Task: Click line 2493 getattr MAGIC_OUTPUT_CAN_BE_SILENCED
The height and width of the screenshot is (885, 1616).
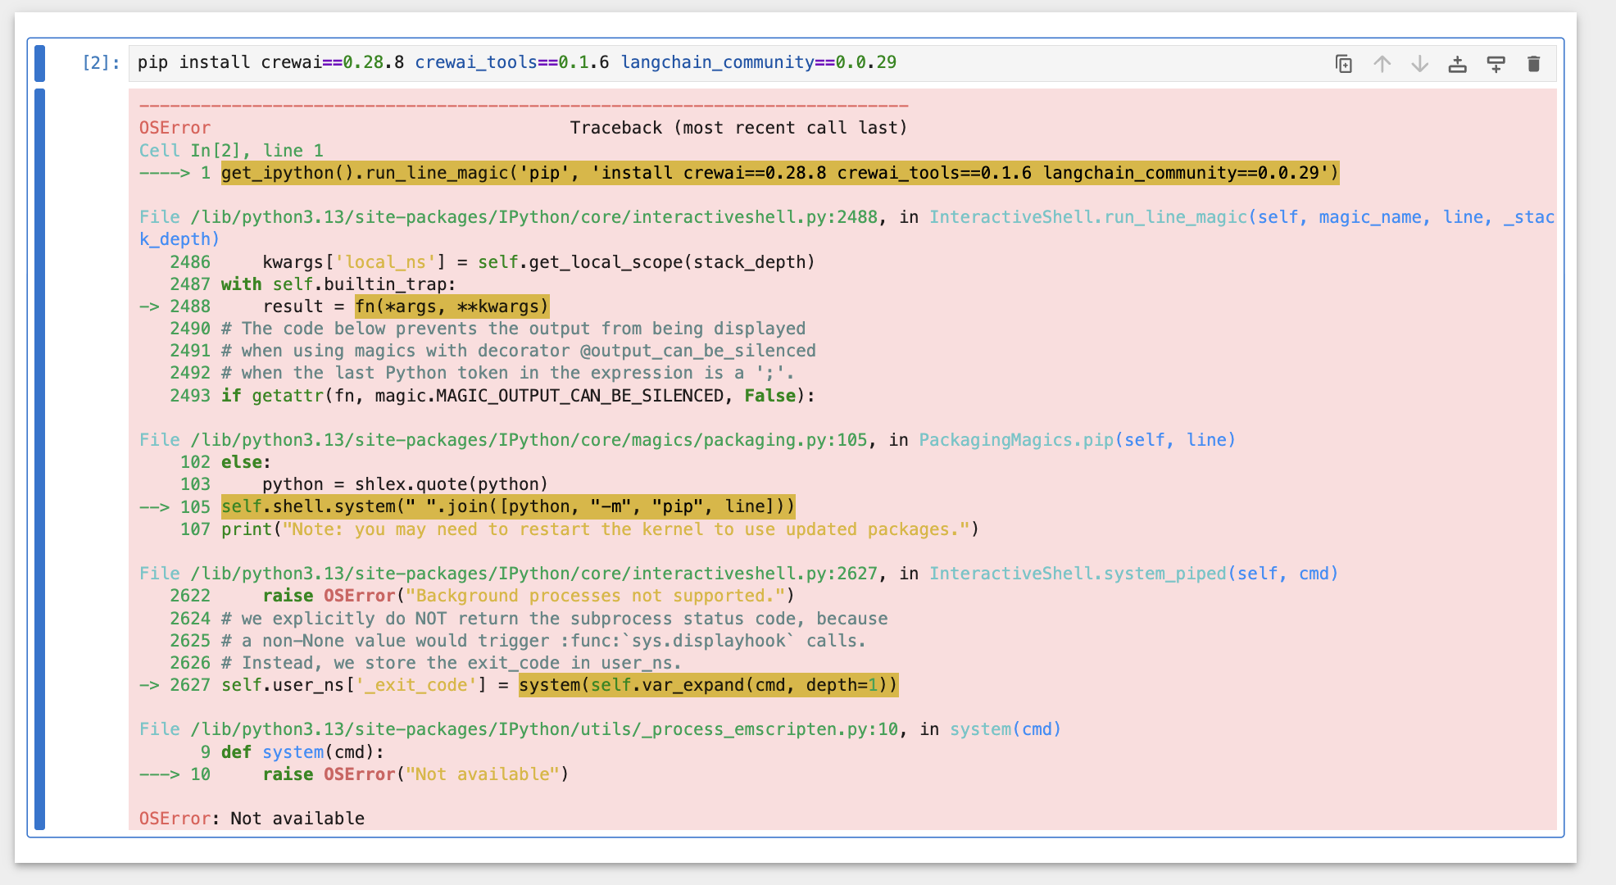Action: coord(518,396)
